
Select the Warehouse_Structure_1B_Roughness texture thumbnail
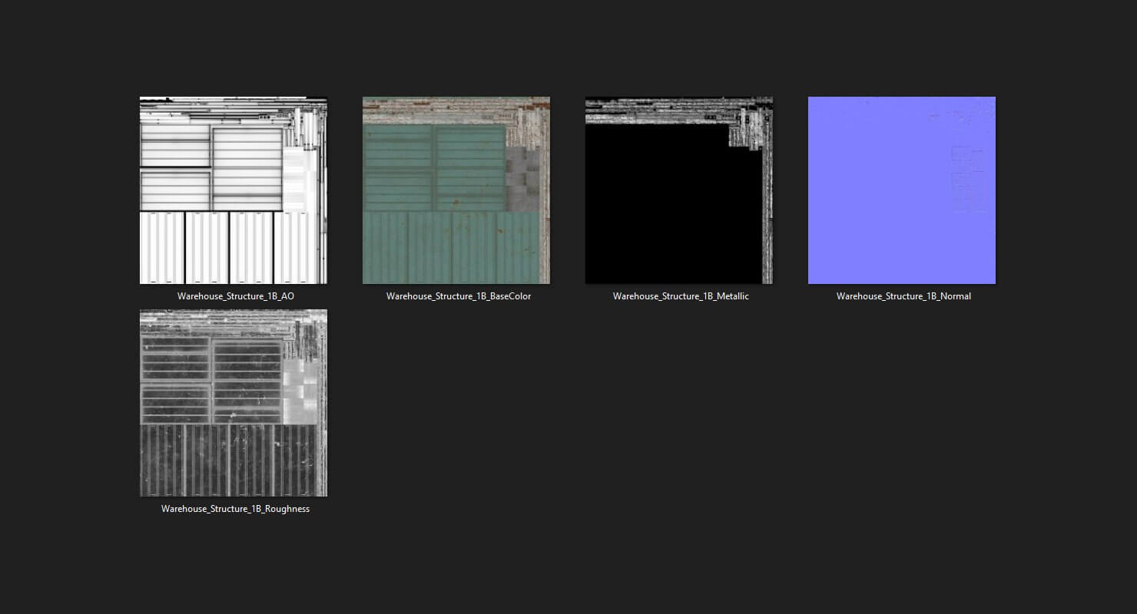pos(234,403)
